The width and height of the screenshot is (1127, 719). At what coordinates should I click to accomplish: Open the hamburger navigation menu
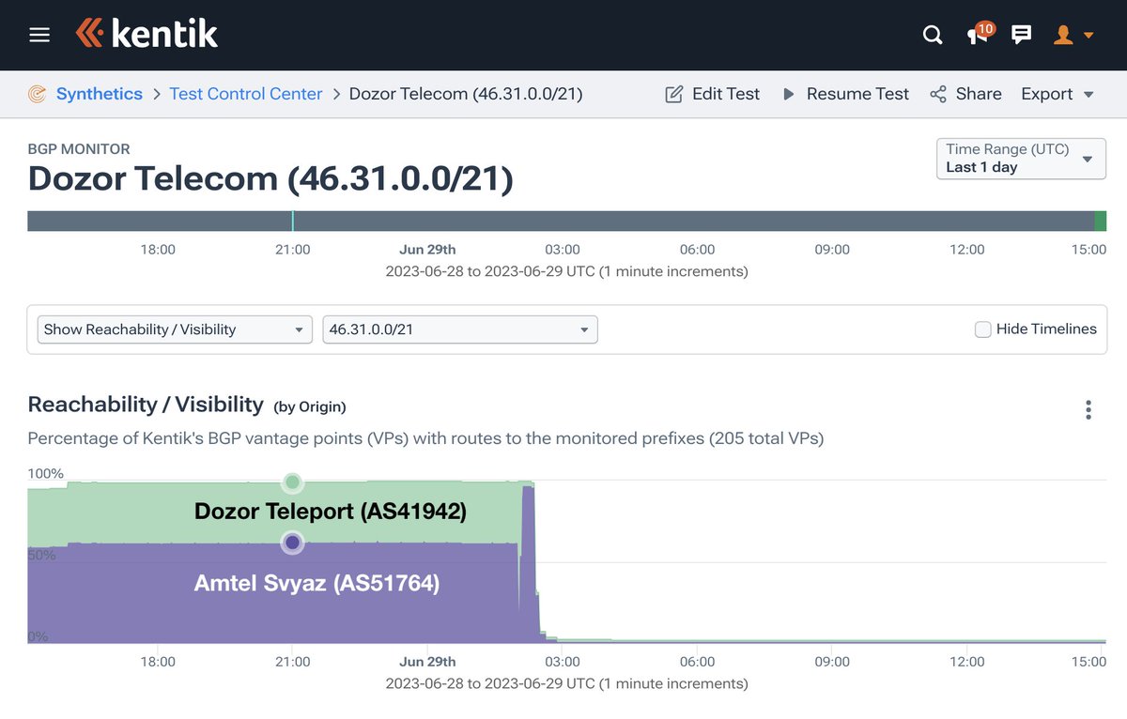39,35
